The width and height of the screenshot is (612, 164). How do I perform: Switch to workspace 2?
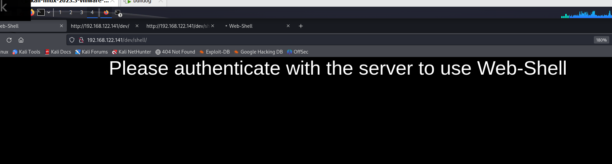coord(71,12)
